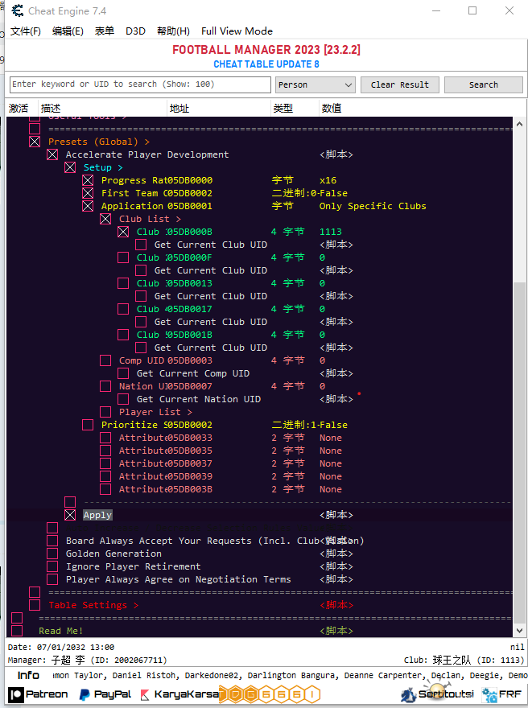Check the Club 05DB000F entry
Screen dimensions: 528x708
(x=123, y=257)
